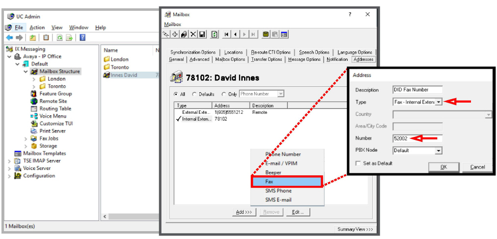This screenshot has height=239, width=497.
Task: Click the Mailbox menu in Mailbox window
Action: 172,25
